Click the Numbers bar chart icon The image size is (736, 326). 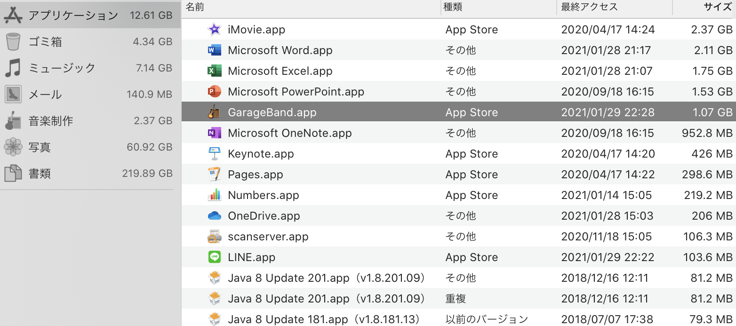214,195
